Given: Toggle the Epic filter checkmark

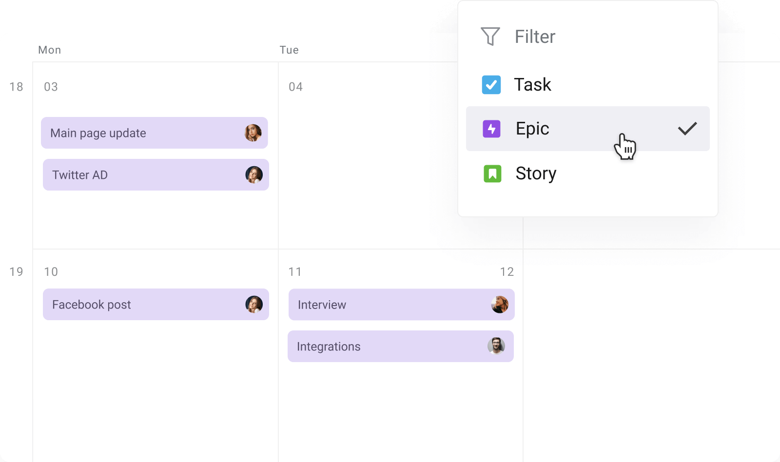Looking at the screenshot, I should (x=687, y=128).
